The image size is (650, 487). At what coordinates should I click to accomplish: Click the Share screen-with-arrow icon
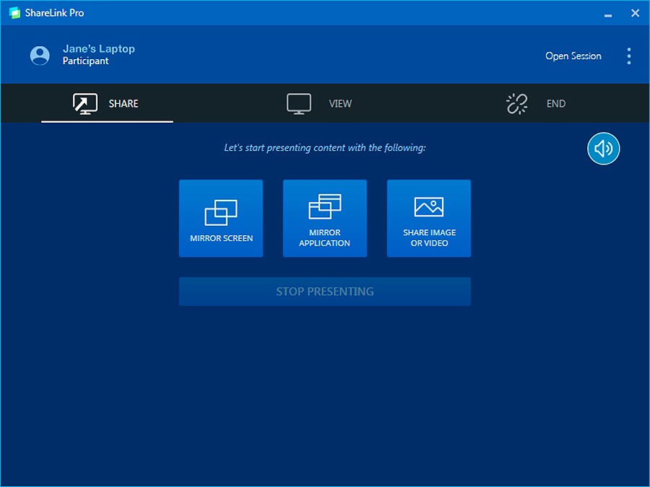[85, 103]
